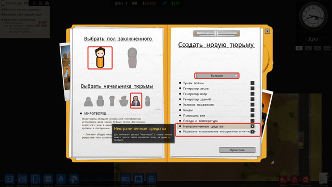Click the Создать новую тюрьму heading
This screenshot has width=332, height=187.
(216, 45)
